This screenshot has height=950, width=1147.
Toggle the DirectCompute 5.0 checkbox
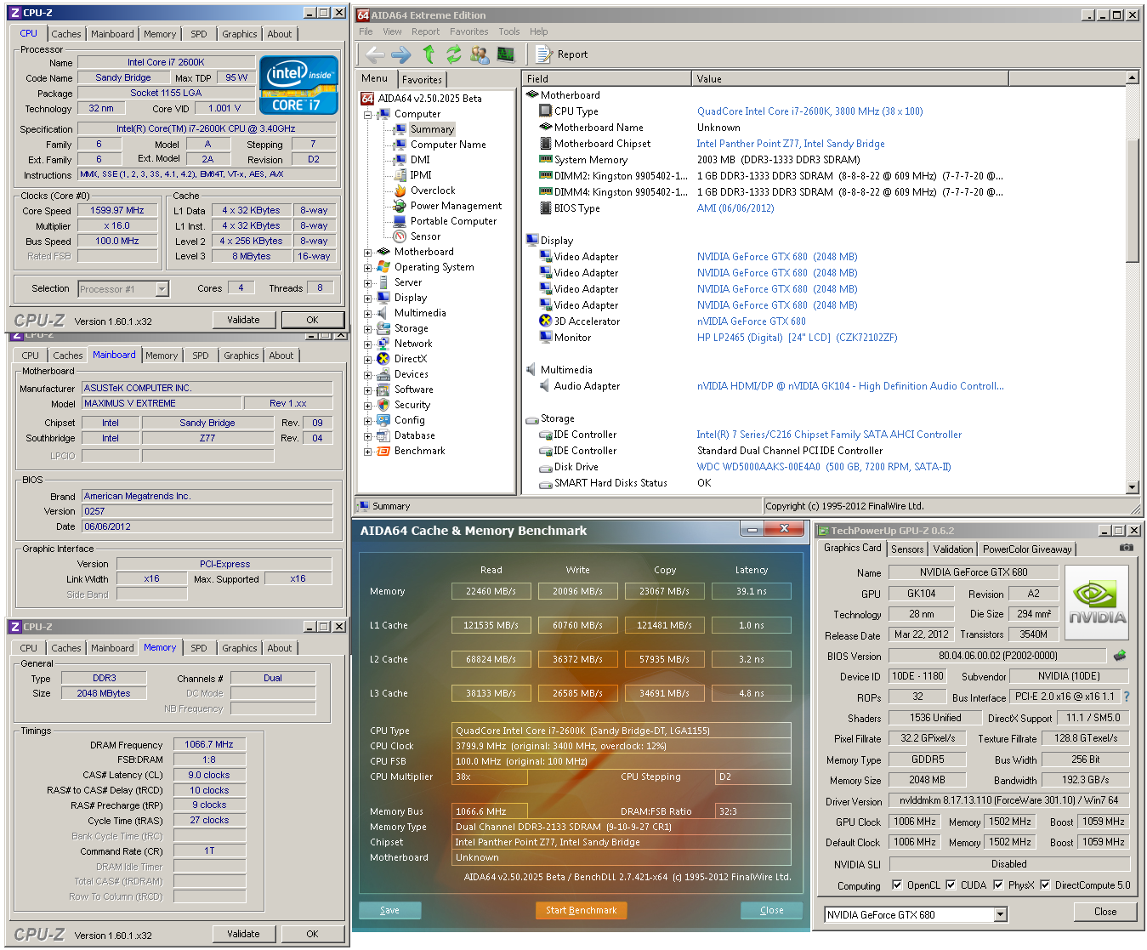pyautogui.click(x=1045, y=885)
